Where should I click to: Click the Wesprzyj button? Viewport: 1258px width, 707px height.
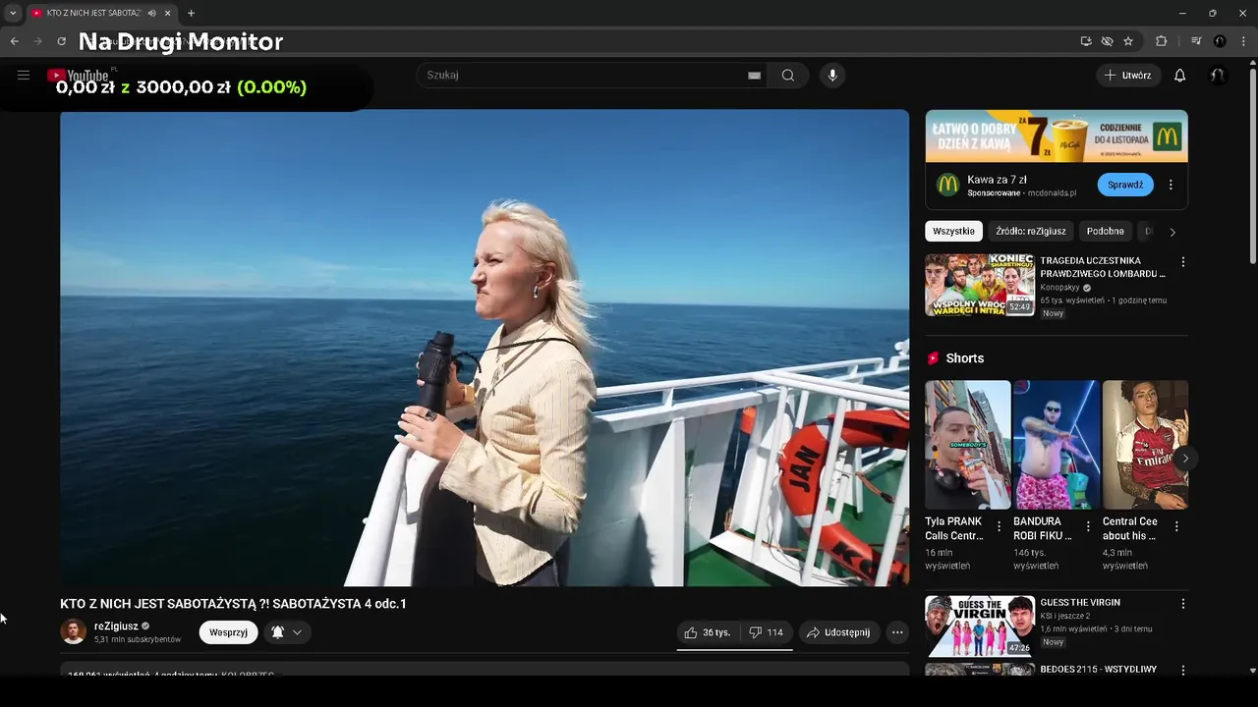pos(228,632)
